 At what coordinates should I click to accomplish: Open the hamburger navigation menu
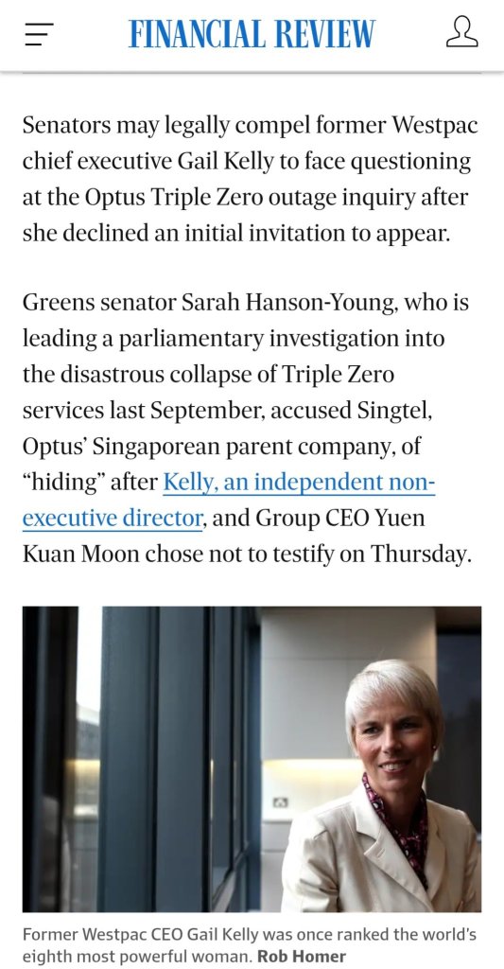click(39, 33)
